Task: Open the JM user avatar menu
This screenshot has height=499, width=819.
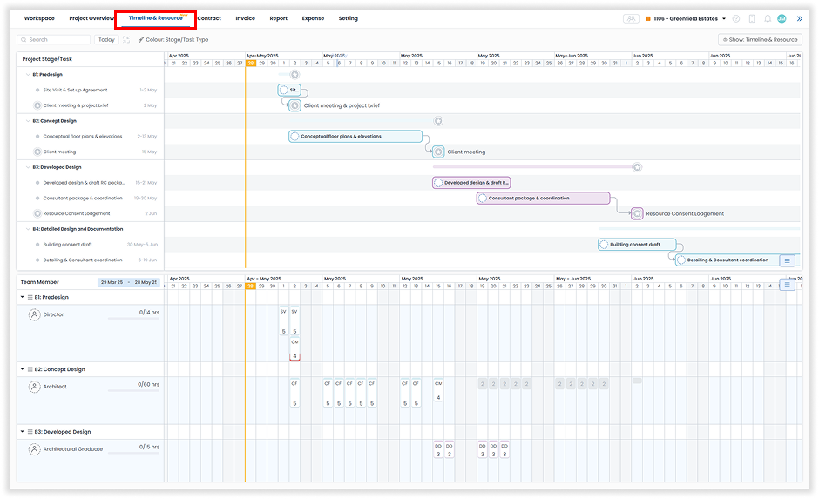Action: click(x=782, y=18)
